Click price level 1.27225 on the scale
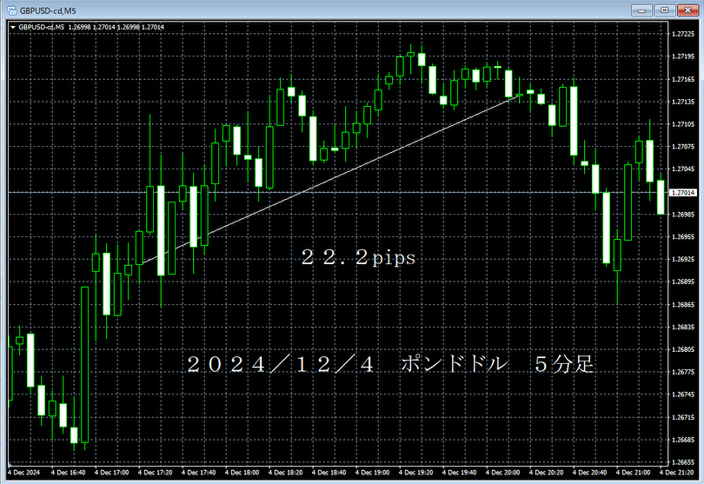Screen dimensions: 704x484 click(x=683, y=34)
